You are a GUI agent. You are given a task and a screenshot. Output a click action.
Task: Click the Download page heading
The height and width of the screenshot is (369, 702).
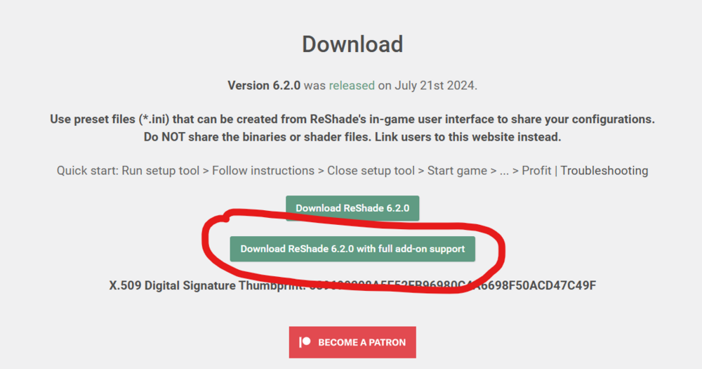352,44
